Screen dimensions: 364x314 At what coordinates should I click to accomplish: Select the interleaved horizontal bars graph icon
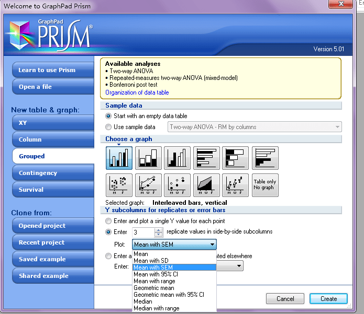click(x=206, y=158)
